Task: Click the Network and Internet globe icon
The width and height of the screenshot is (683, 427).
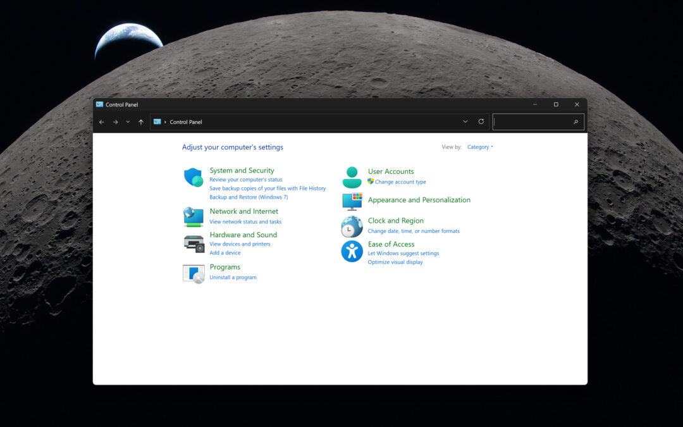Action: (194, 216)
